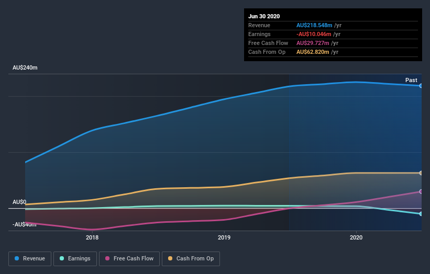Screen dimensions: 430x274
Task: Click the Jun 30 2020 tooltip date
Action: 264,16
